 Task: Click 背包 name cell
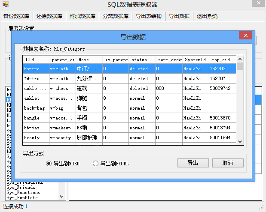tap(89, 108)
